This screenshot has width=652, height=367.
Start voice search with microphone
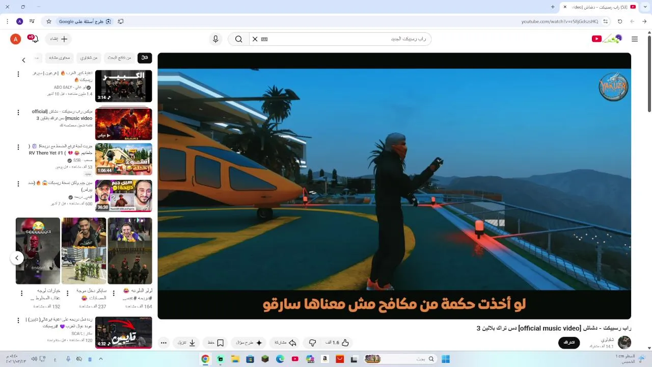(x=215, y=39)
